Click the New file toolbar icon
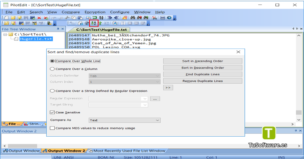Screen dimensions: 304x159 [x=6, y=18]
